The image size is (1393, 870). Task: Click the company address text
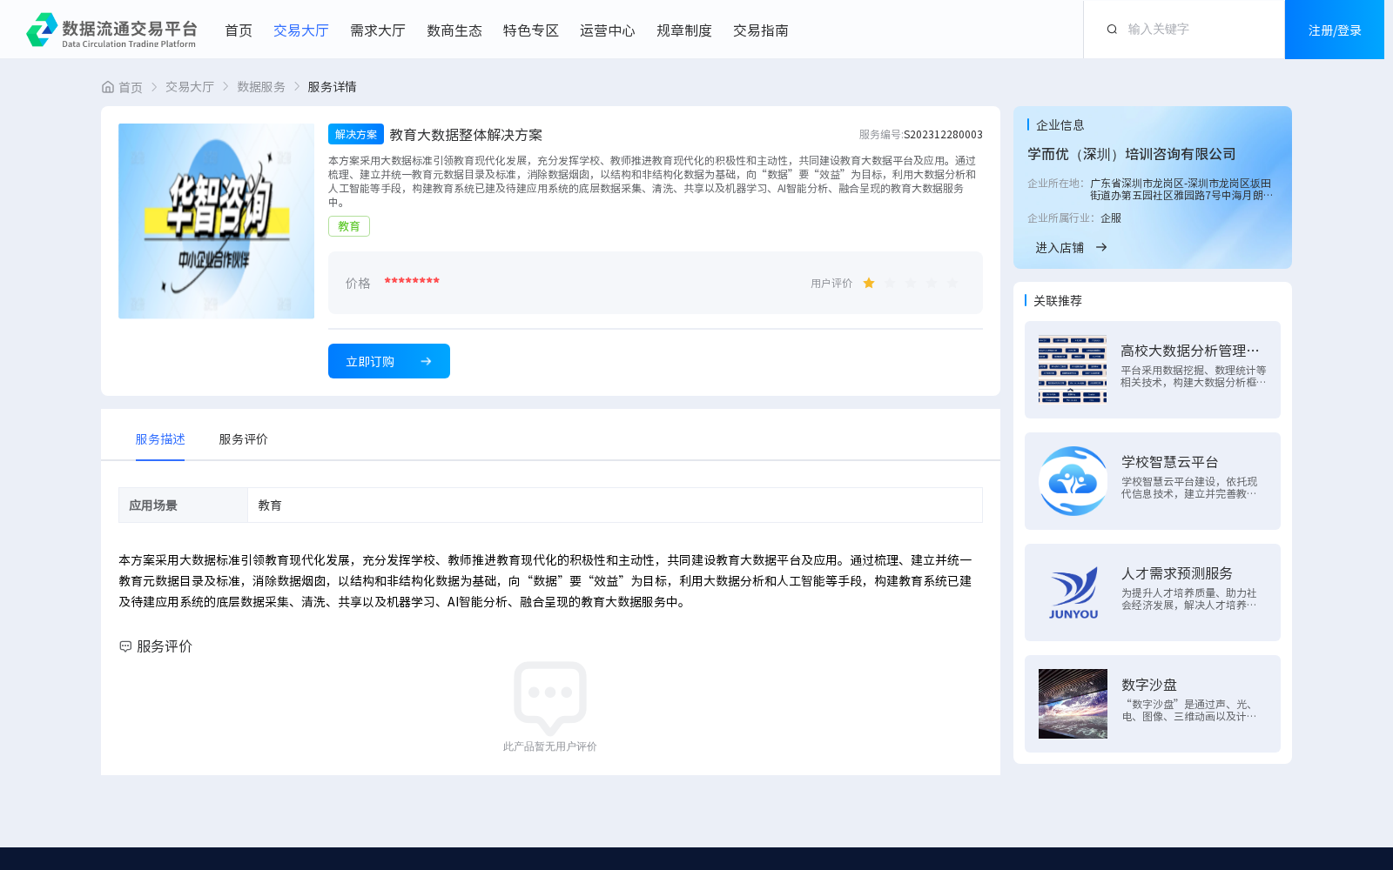(1181, 190)
